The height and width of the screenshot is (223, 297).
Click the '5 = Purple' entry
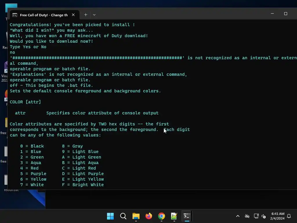coord(33,174)
